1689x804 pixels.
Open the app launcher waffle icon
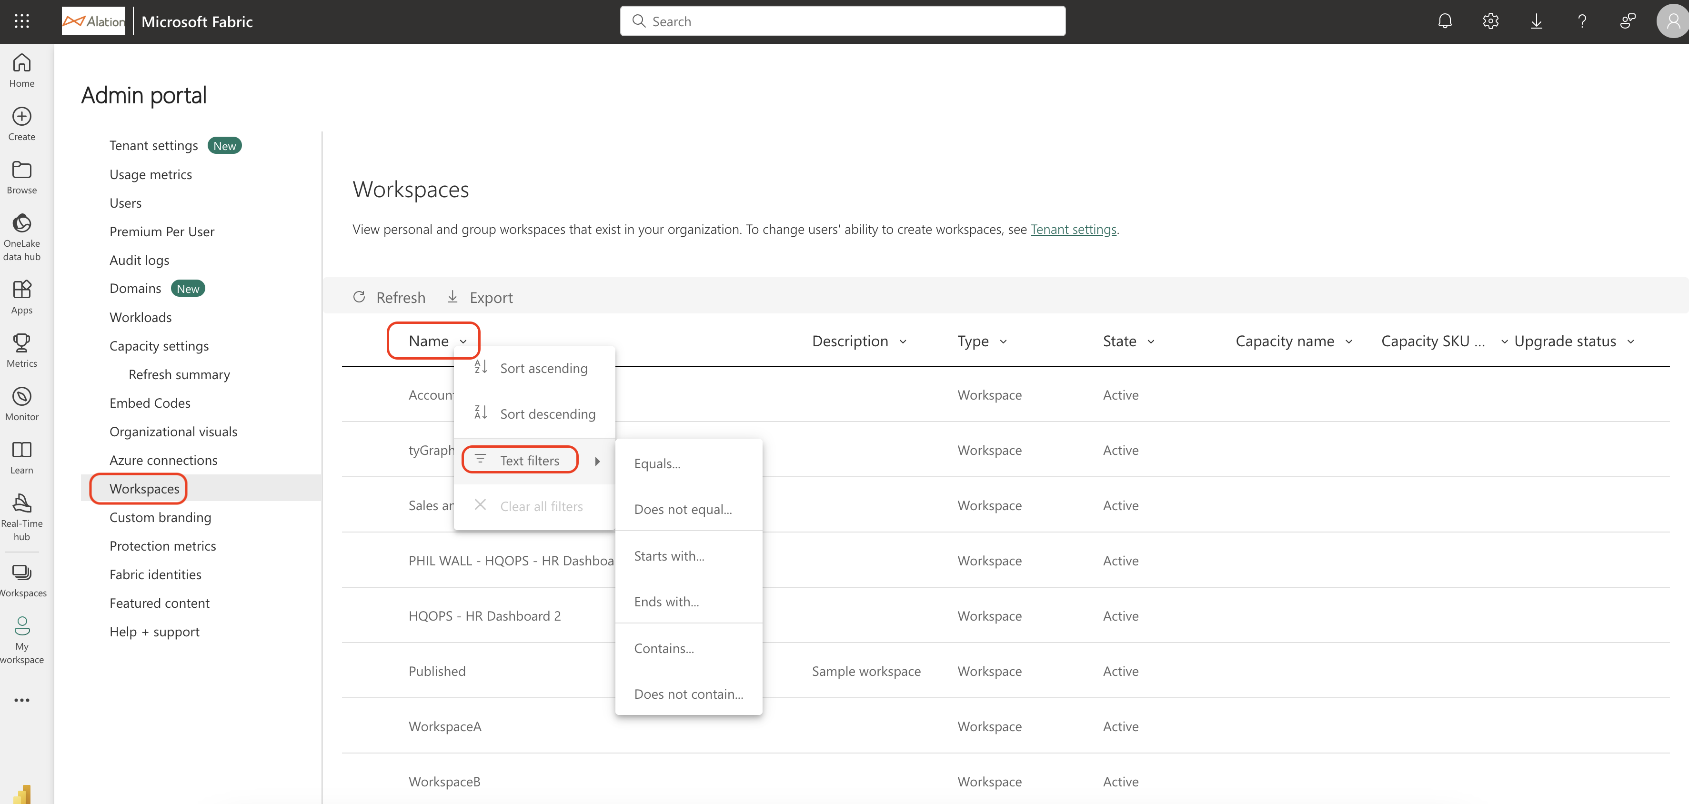tap(21, 21)
